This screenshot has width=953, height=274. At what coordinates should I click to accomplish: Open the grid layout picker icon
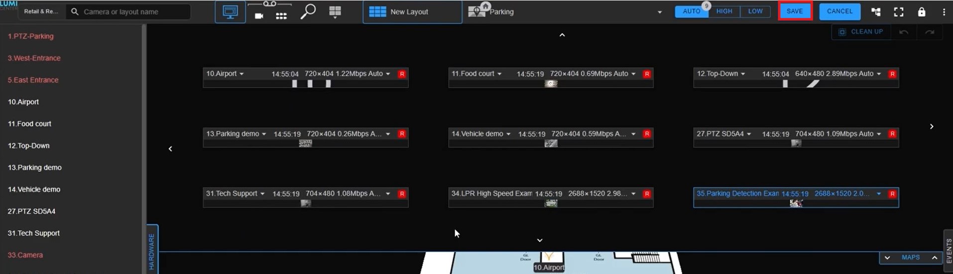[x=335, y=11]
